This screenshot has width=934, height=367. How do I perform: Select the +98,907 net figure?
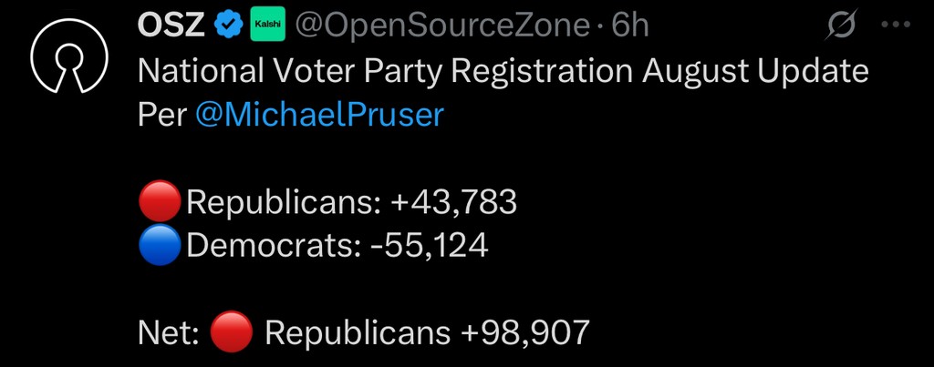click(524, 333)
